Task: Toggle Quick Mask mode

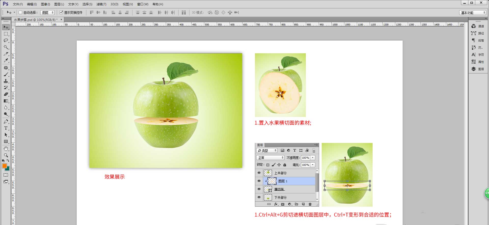Action: coord(6,175)
